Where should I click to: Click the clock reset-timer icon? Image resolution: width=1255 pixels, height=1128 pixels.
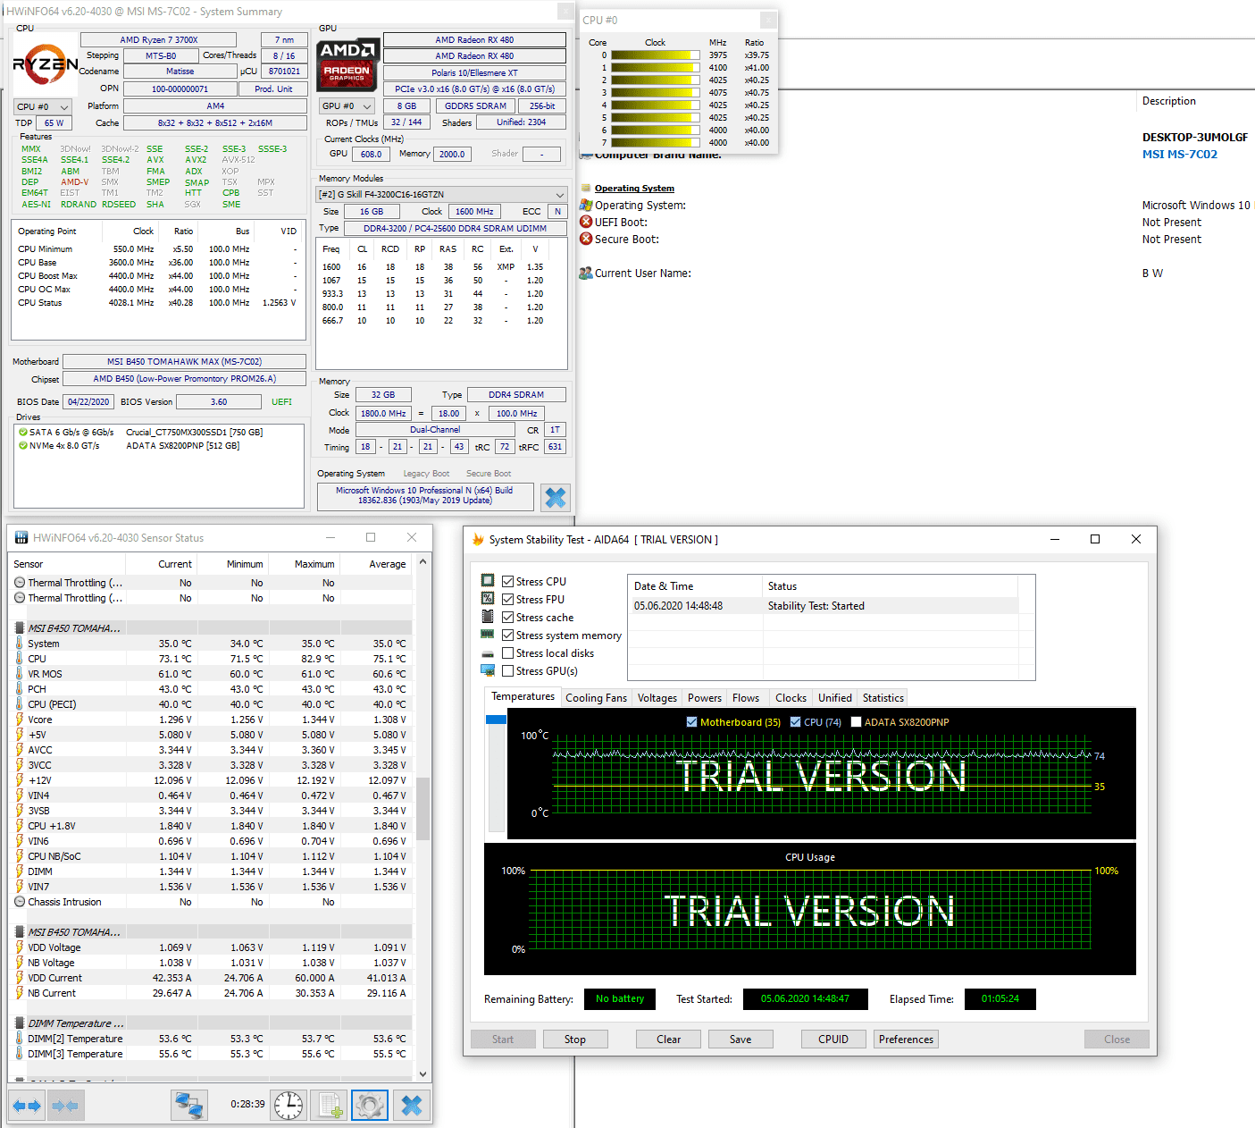(289, 1105)
